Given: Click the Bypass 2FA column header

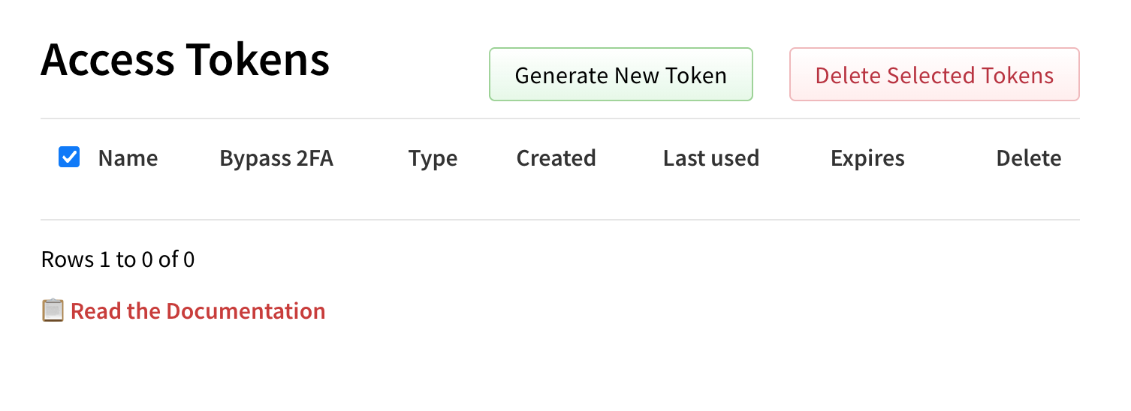Looking at the screenshot, I should [x=276, y=158].
